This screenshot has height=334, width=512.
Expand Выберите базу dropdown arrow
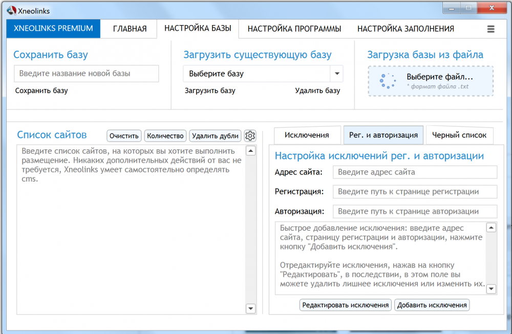(x=337, y=74)
